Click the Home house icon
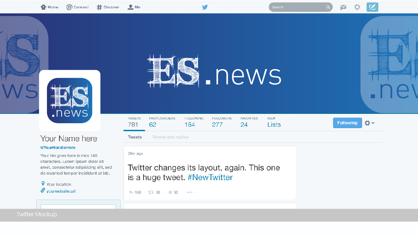 (x=43, y=7)
